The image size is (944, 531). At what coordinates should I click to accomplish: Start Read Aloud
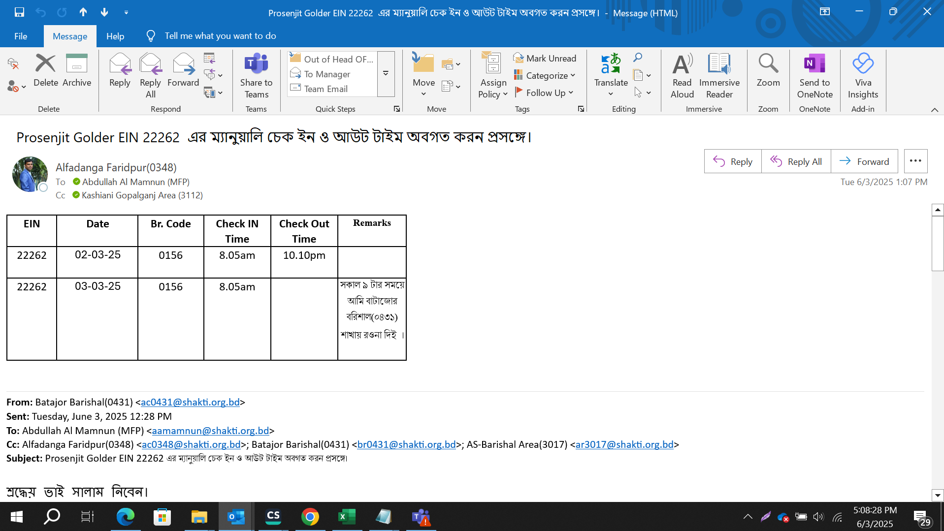(x=682, y=76)
